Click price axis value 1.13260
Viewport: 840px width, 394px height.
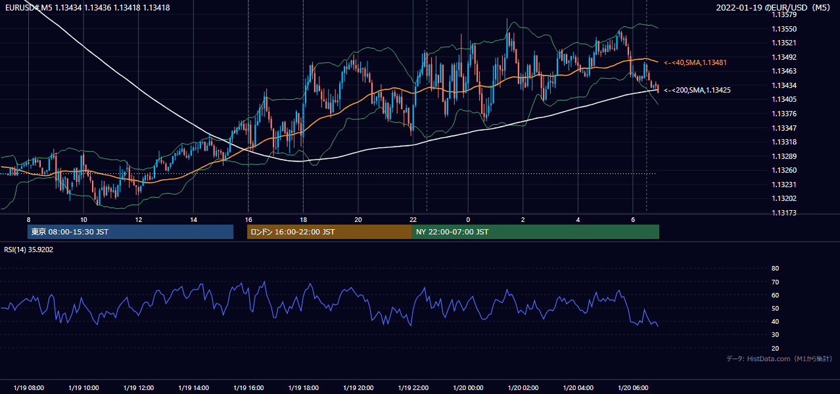pos(784,170)
